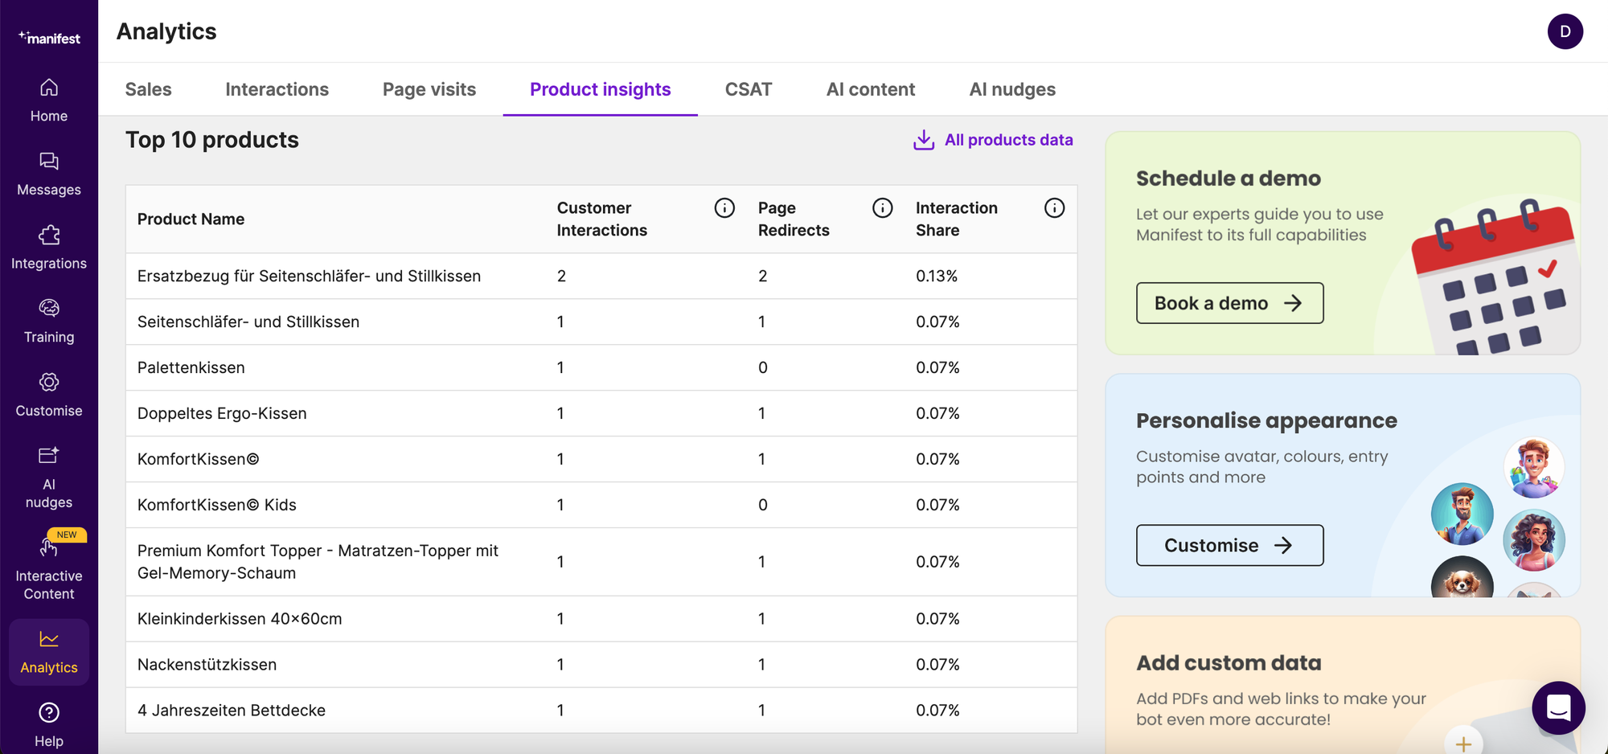Select Analytics in sidebar
Viewport: 1608px width, 754px height.
[49, 652]
